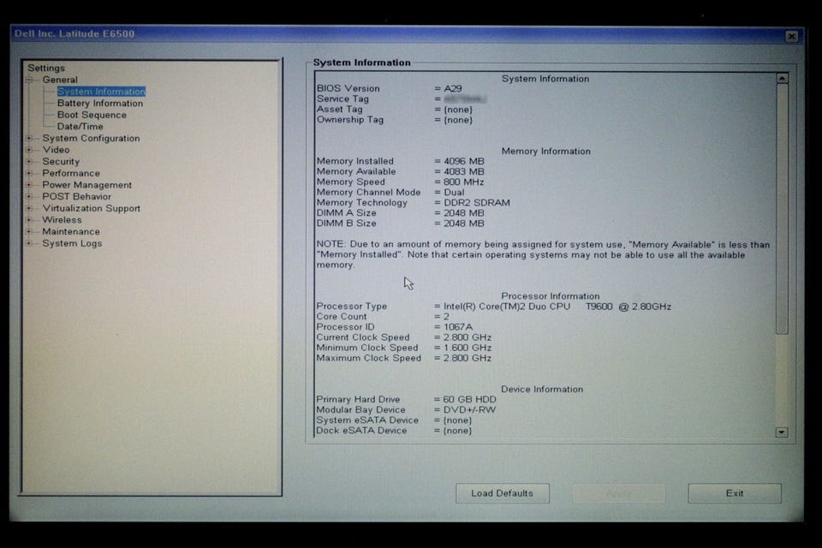This screenshot has height=548, width=822.
Task: Select Security category label
Action: pyautogui.click(x=61, y=162)
